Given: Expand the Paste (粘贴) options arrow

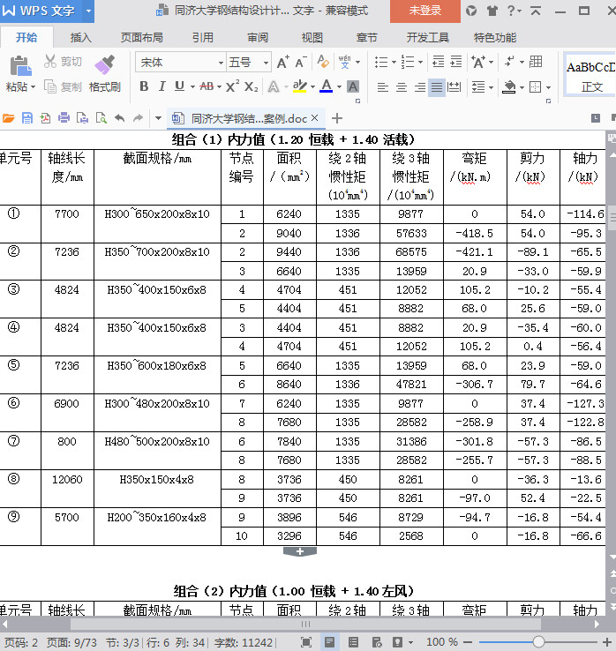Looking at the screenshot, I should (33, 86).
